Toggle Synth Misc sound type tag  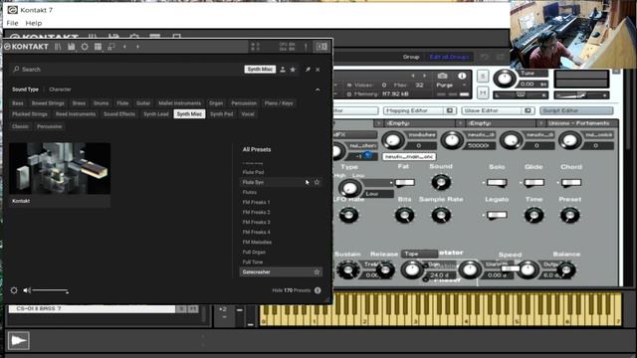pyautogui.click(x=189, y=114)
